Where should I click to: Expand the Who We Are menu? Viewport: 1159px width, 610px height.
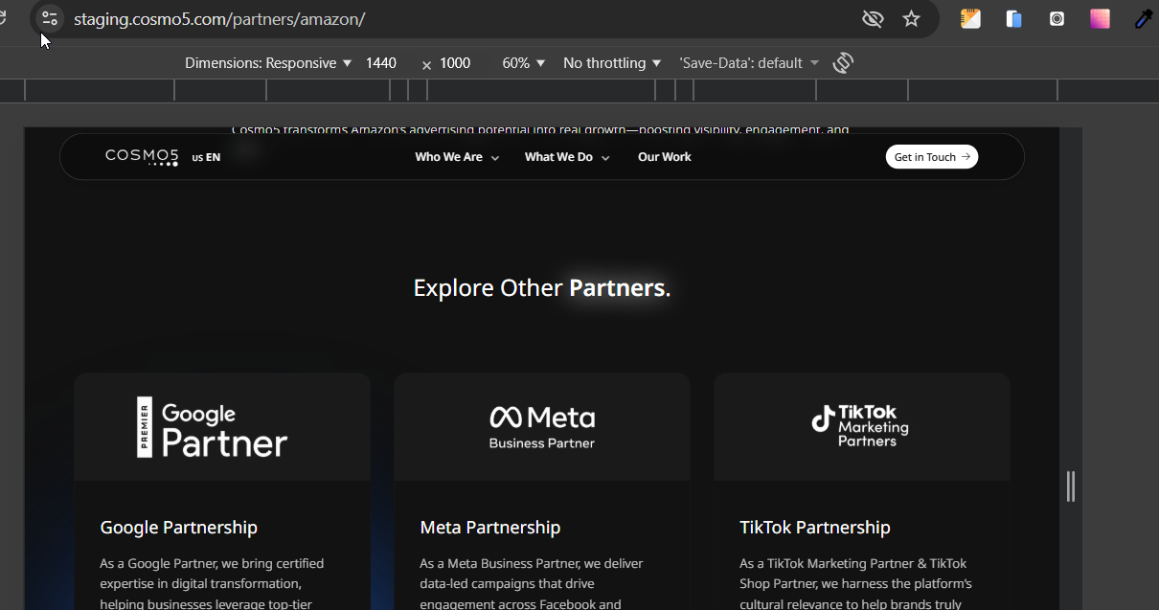tap(457, 157)
